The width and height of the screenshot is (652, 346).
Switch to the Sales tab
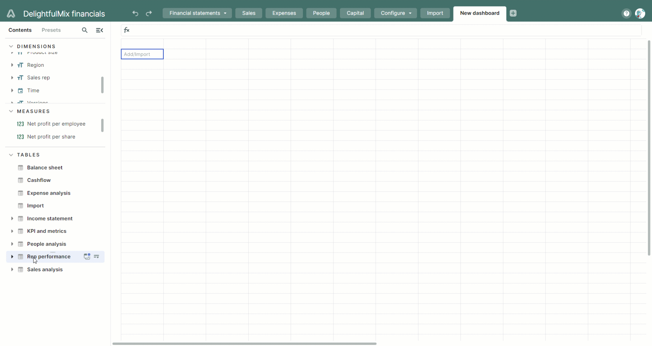(x=249, y=13)
